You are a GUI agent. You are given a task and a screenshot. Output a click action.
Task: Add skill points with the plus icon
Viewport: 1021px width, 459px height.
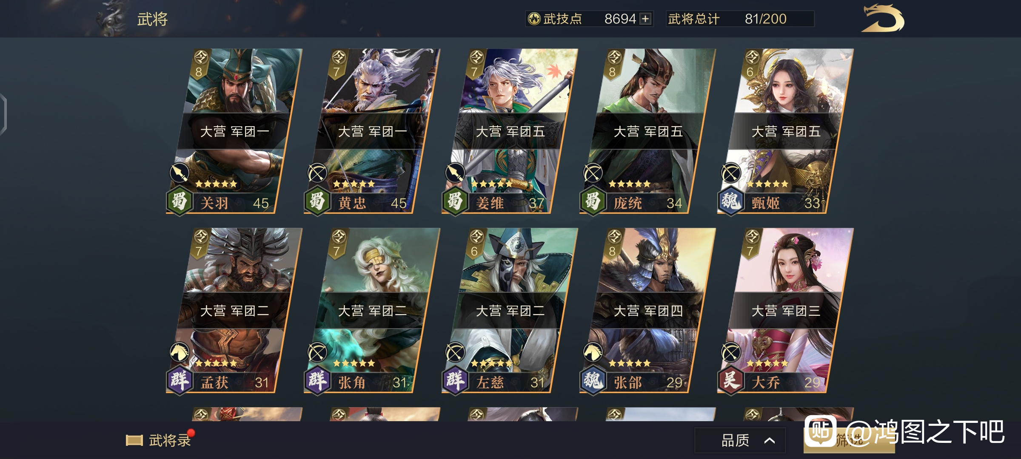[645, 19]
